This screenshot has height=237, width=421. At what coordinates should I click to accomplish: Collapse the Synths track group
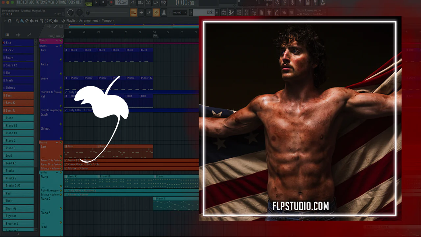click(x=57, y=172)
